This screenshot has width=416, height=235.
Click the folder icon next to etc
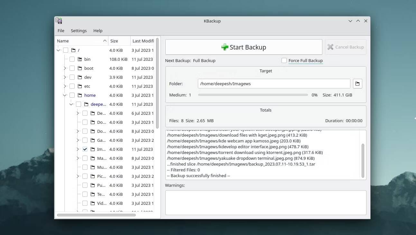[79, 86]
